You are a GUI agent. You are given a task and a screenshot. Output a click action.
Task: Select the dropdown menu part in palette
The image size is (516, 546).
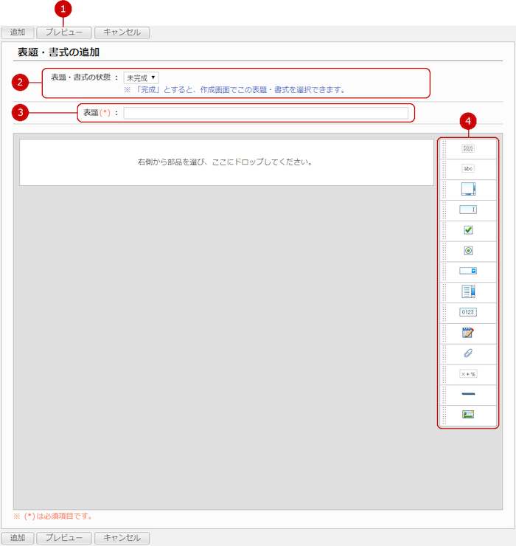click(468, 271)
